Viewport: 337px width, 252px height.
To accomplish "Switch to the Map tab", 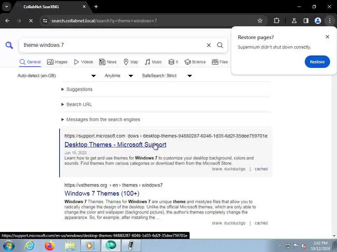I will point(131,62).
